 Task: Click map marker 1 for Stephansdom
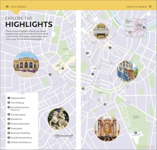[110, 48]
